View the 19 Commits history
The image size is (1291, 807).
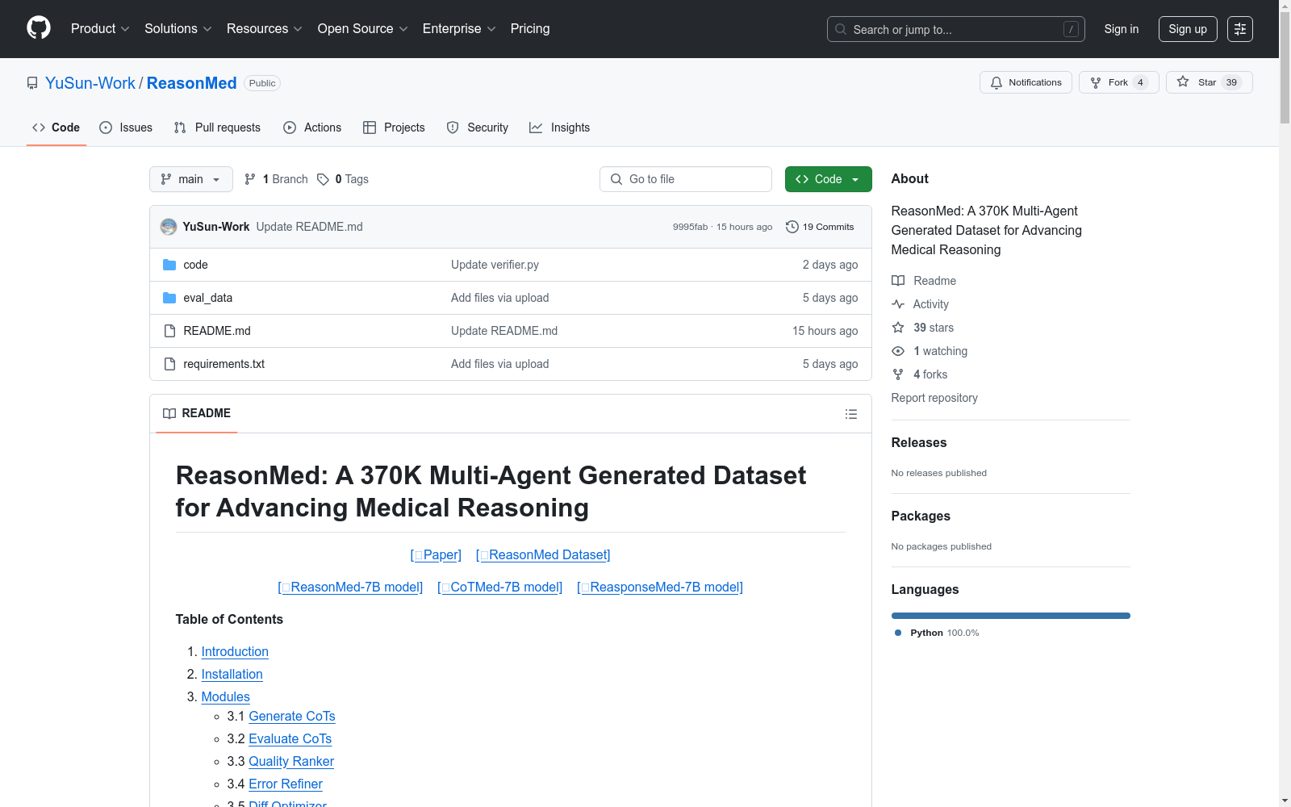tap(820, 227)
